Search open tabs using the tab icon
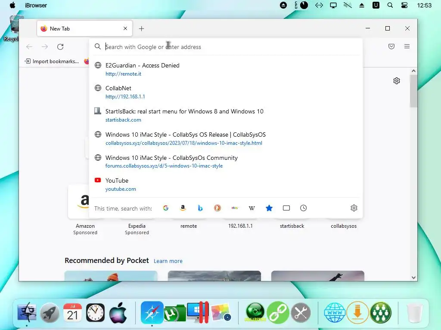The width and height of the screenshot is (441, 330). click(x=286, y=208)
